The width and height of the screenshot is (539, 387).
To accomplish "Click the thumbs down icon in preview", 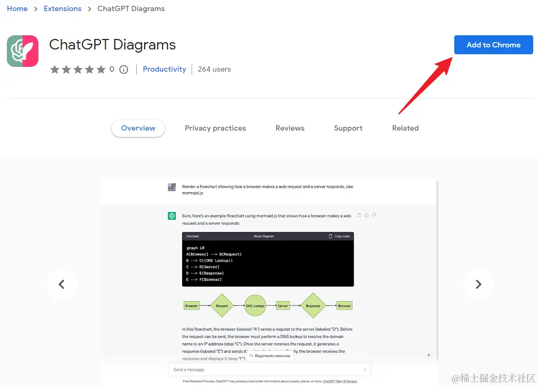I will coord(374,215).
